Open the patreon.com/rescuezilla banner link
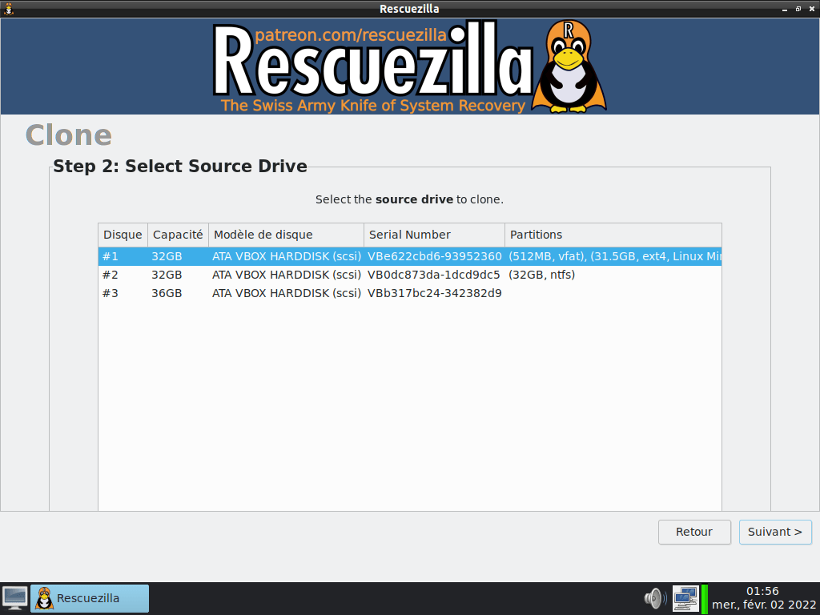 point(351,34)
